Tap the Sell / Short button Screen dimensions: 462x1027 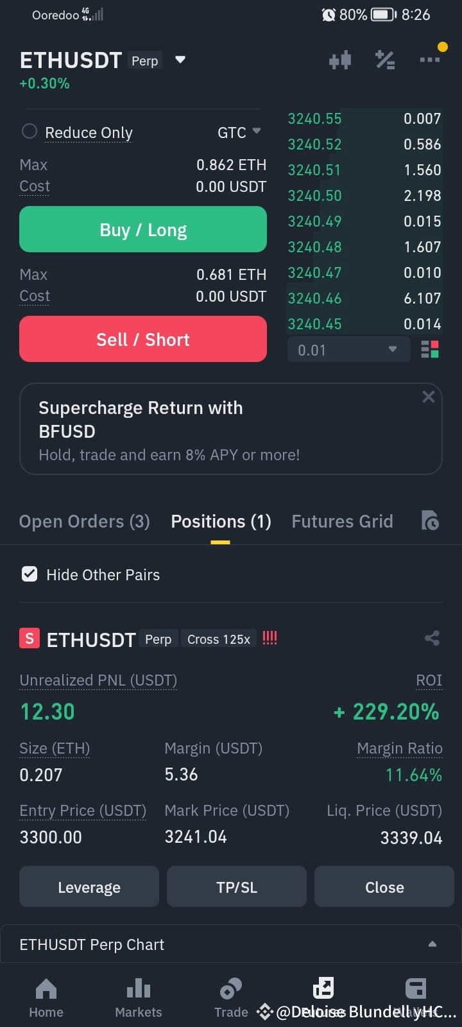143,339
